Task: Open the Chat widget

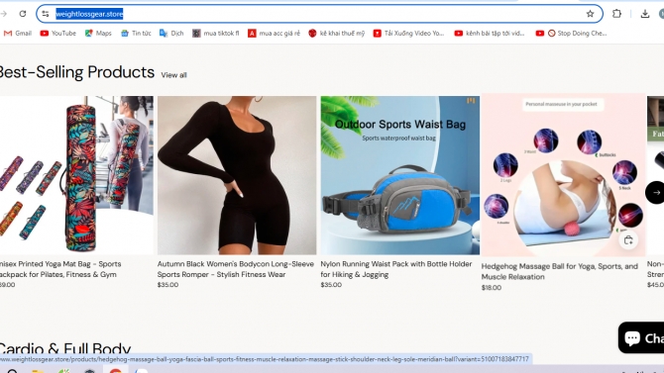Action: coord(641,337)
